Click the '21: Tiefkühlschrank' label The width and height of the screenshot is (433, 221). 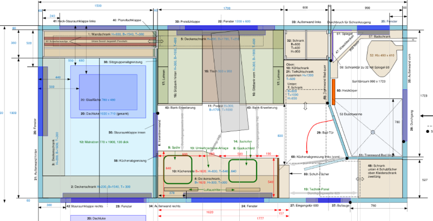(x=300, y=71)
